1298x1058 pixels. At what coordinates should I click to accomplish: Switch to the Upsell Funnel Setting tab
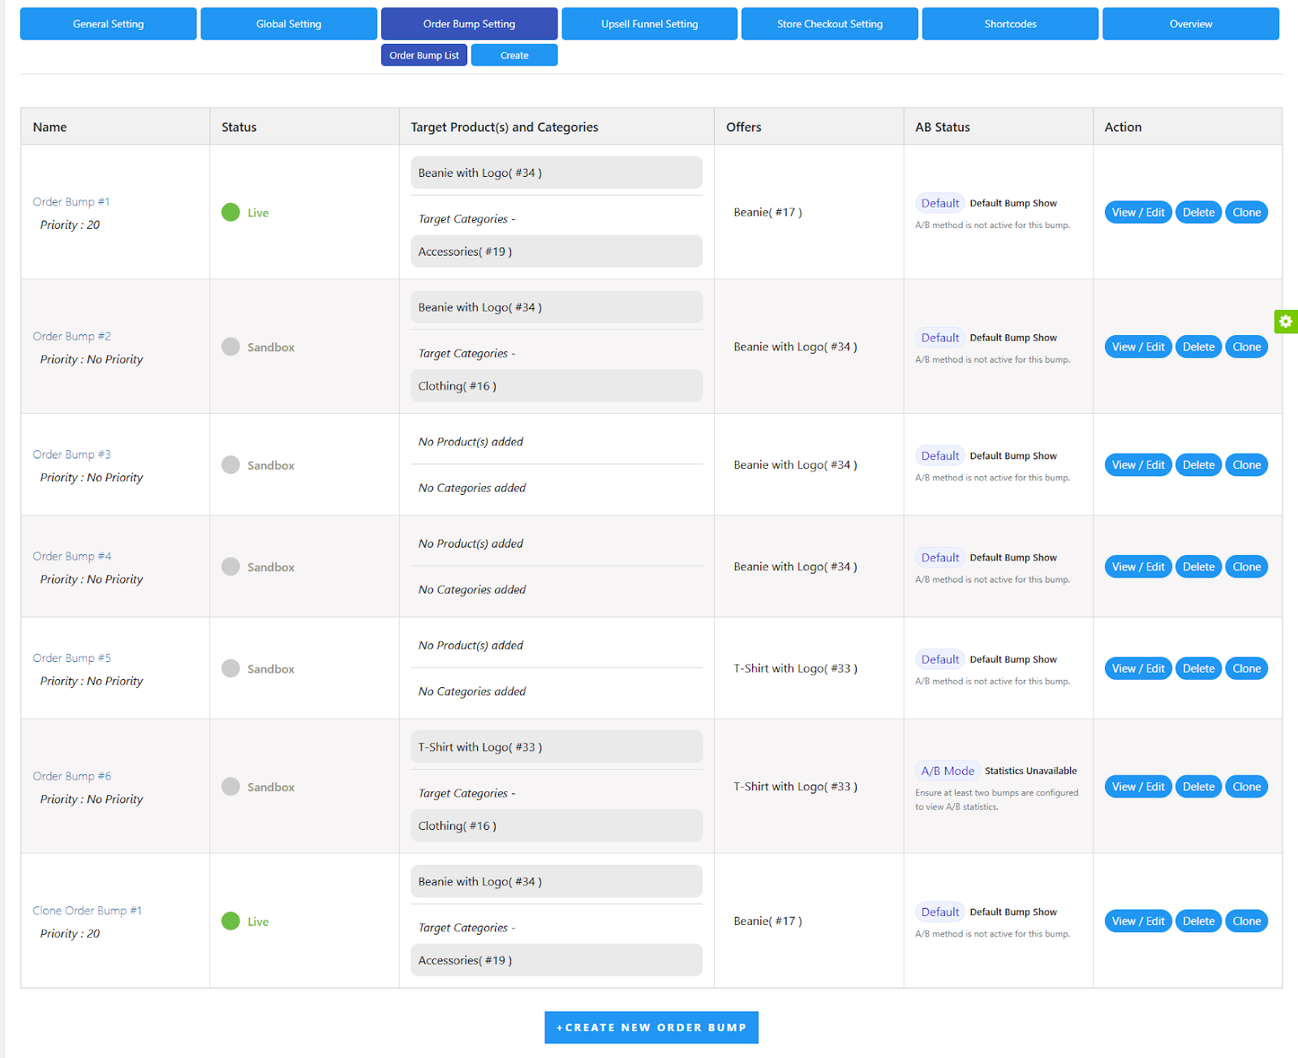[648, 24]
